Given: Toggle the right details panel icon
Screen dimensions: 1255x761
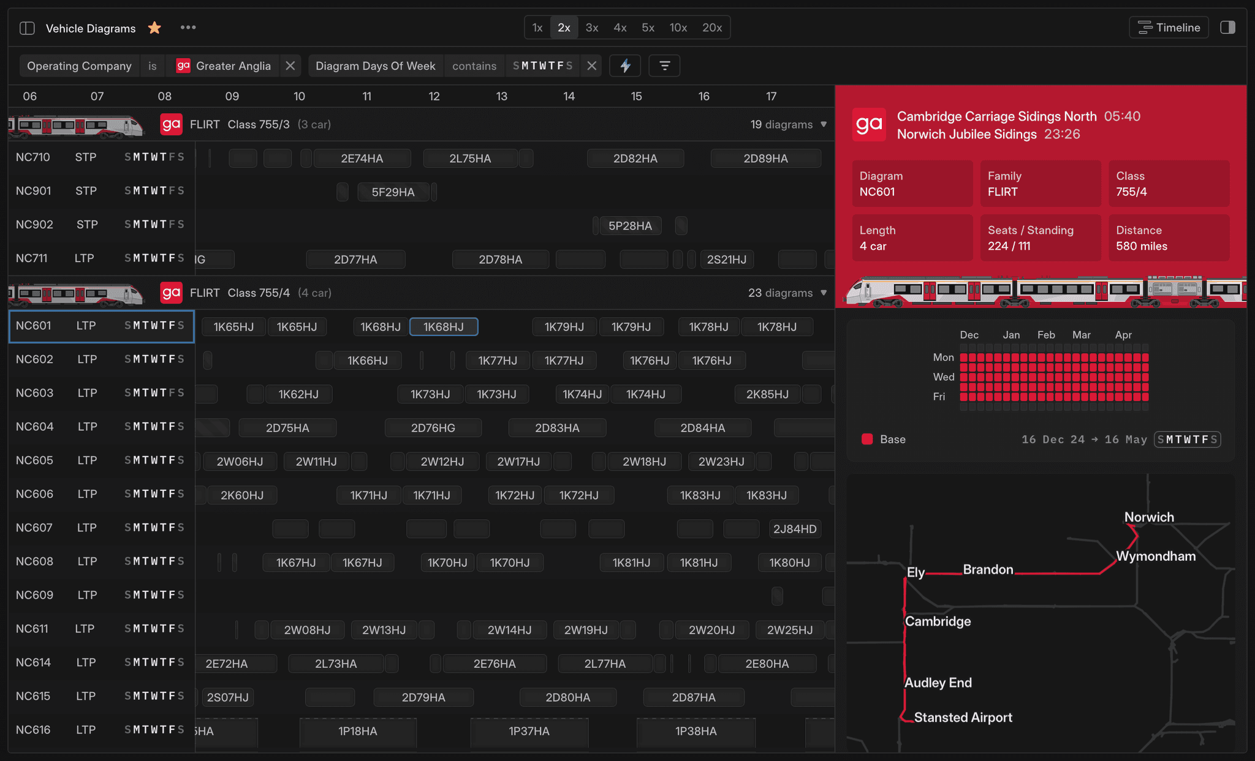Looking at the screenshot, I should click(x=1227, y=28).
